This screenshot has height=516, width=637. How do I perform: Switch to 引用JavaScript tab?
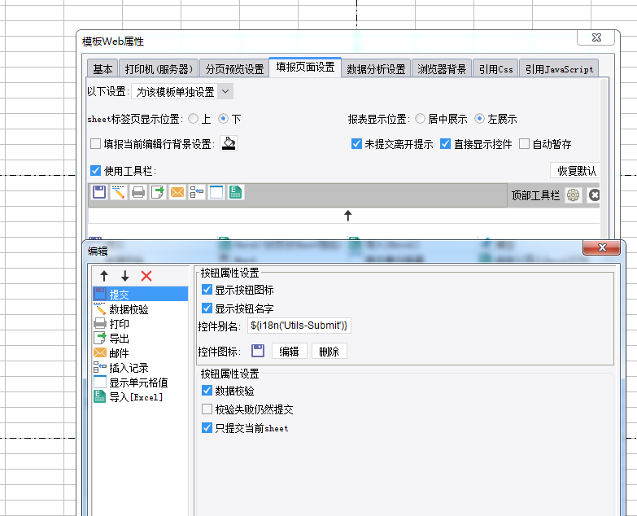559,68
